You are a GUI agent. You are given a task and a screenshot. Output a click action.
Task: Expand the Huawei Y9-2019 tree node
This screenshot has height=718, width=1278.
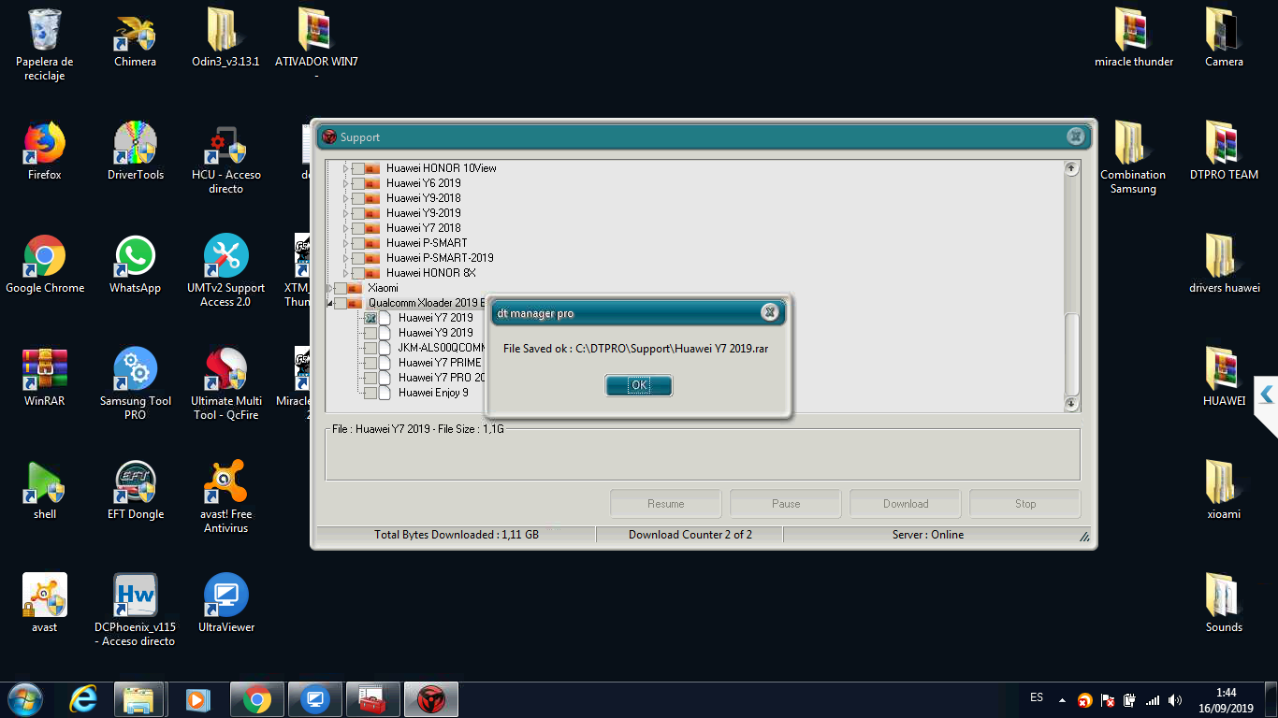(x=346, y=213)
